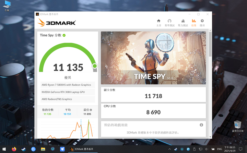Open the notification center icon
Image resolution: width=247 pixels, height=153 pixels.
(x=240, y=149)
